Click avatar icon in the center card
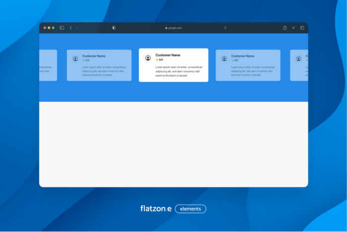 pyautogui.click(x=148, y=58)
